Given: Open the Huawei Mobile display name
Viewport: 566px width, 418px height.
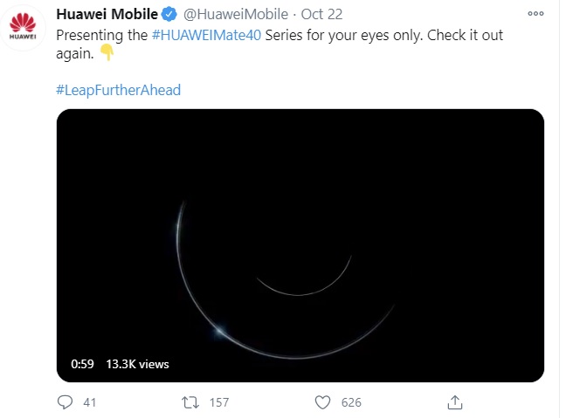Looking at the screenshot, I should (x=106, y=16).
